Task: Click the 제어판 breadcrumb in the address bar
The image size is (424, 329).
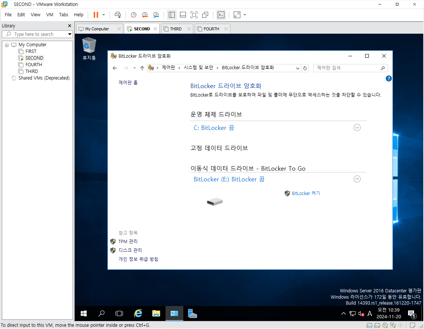Action: (168, 68)
